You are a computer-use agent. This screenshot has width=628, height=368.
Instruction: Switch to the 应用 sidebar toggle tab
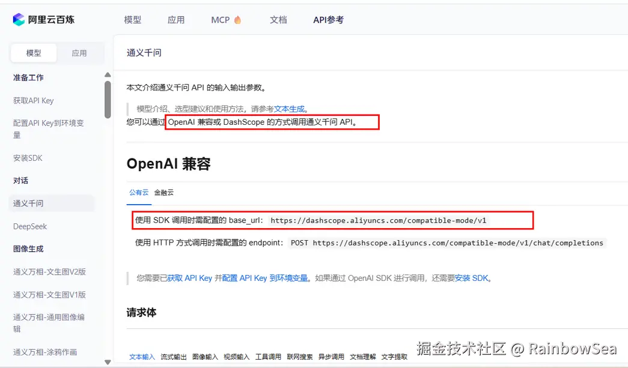coord(79,53)
